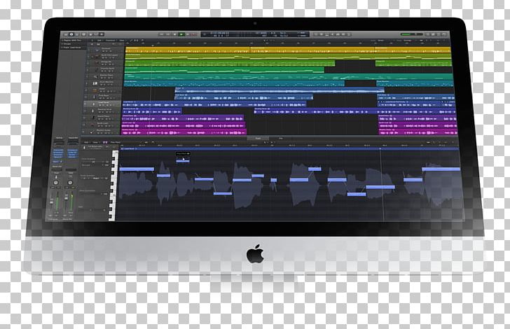Open the Library from the control bar
Image resolution: width=510 pixels, height=329 pixels.
pyautogui.click(x=66, y=34)
